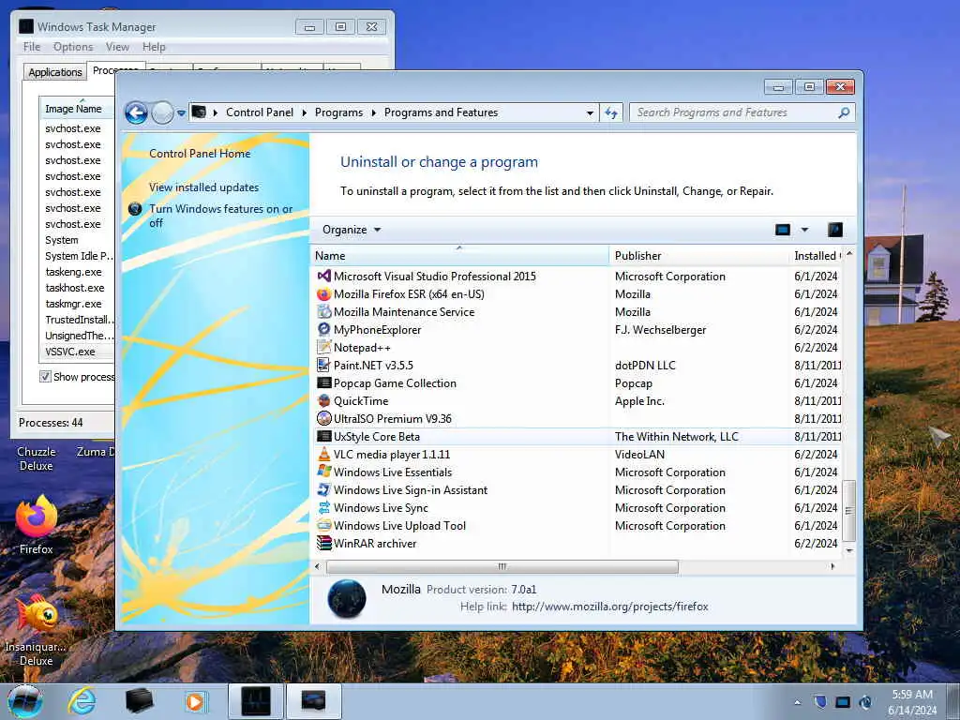Click the clock showing 5:59 AM
Image resolution: width=960 pixels, height=720 pixels.
click(x=912, y=695)
